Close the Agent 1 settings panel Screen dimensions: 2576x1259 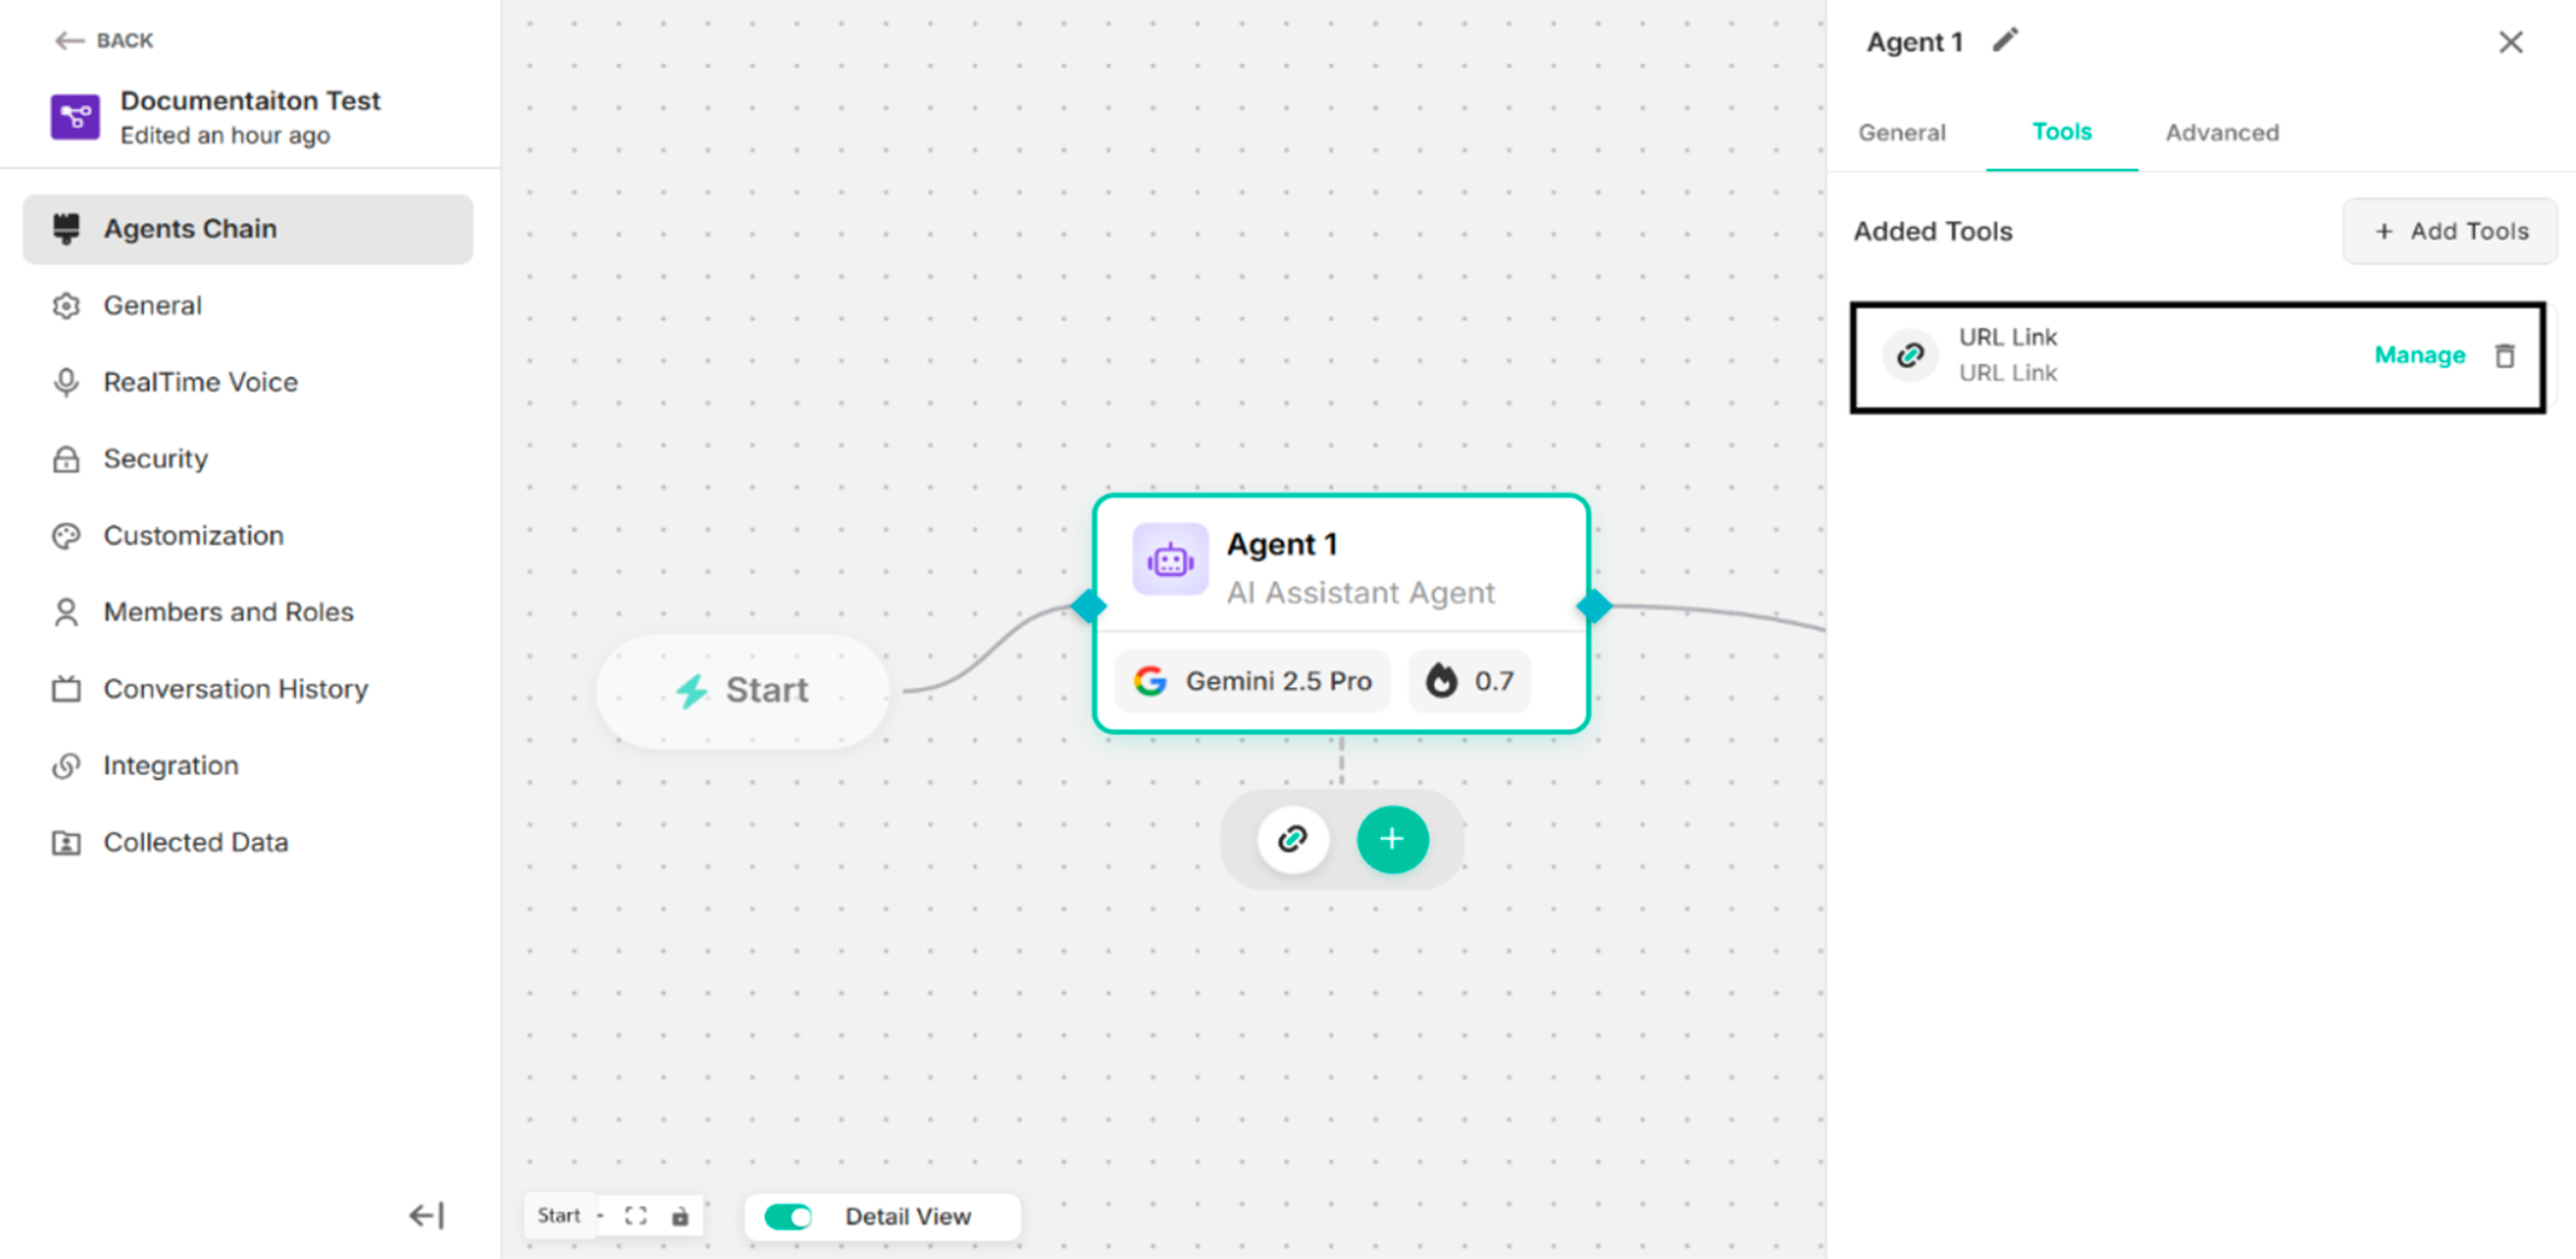coord(2511,42)
